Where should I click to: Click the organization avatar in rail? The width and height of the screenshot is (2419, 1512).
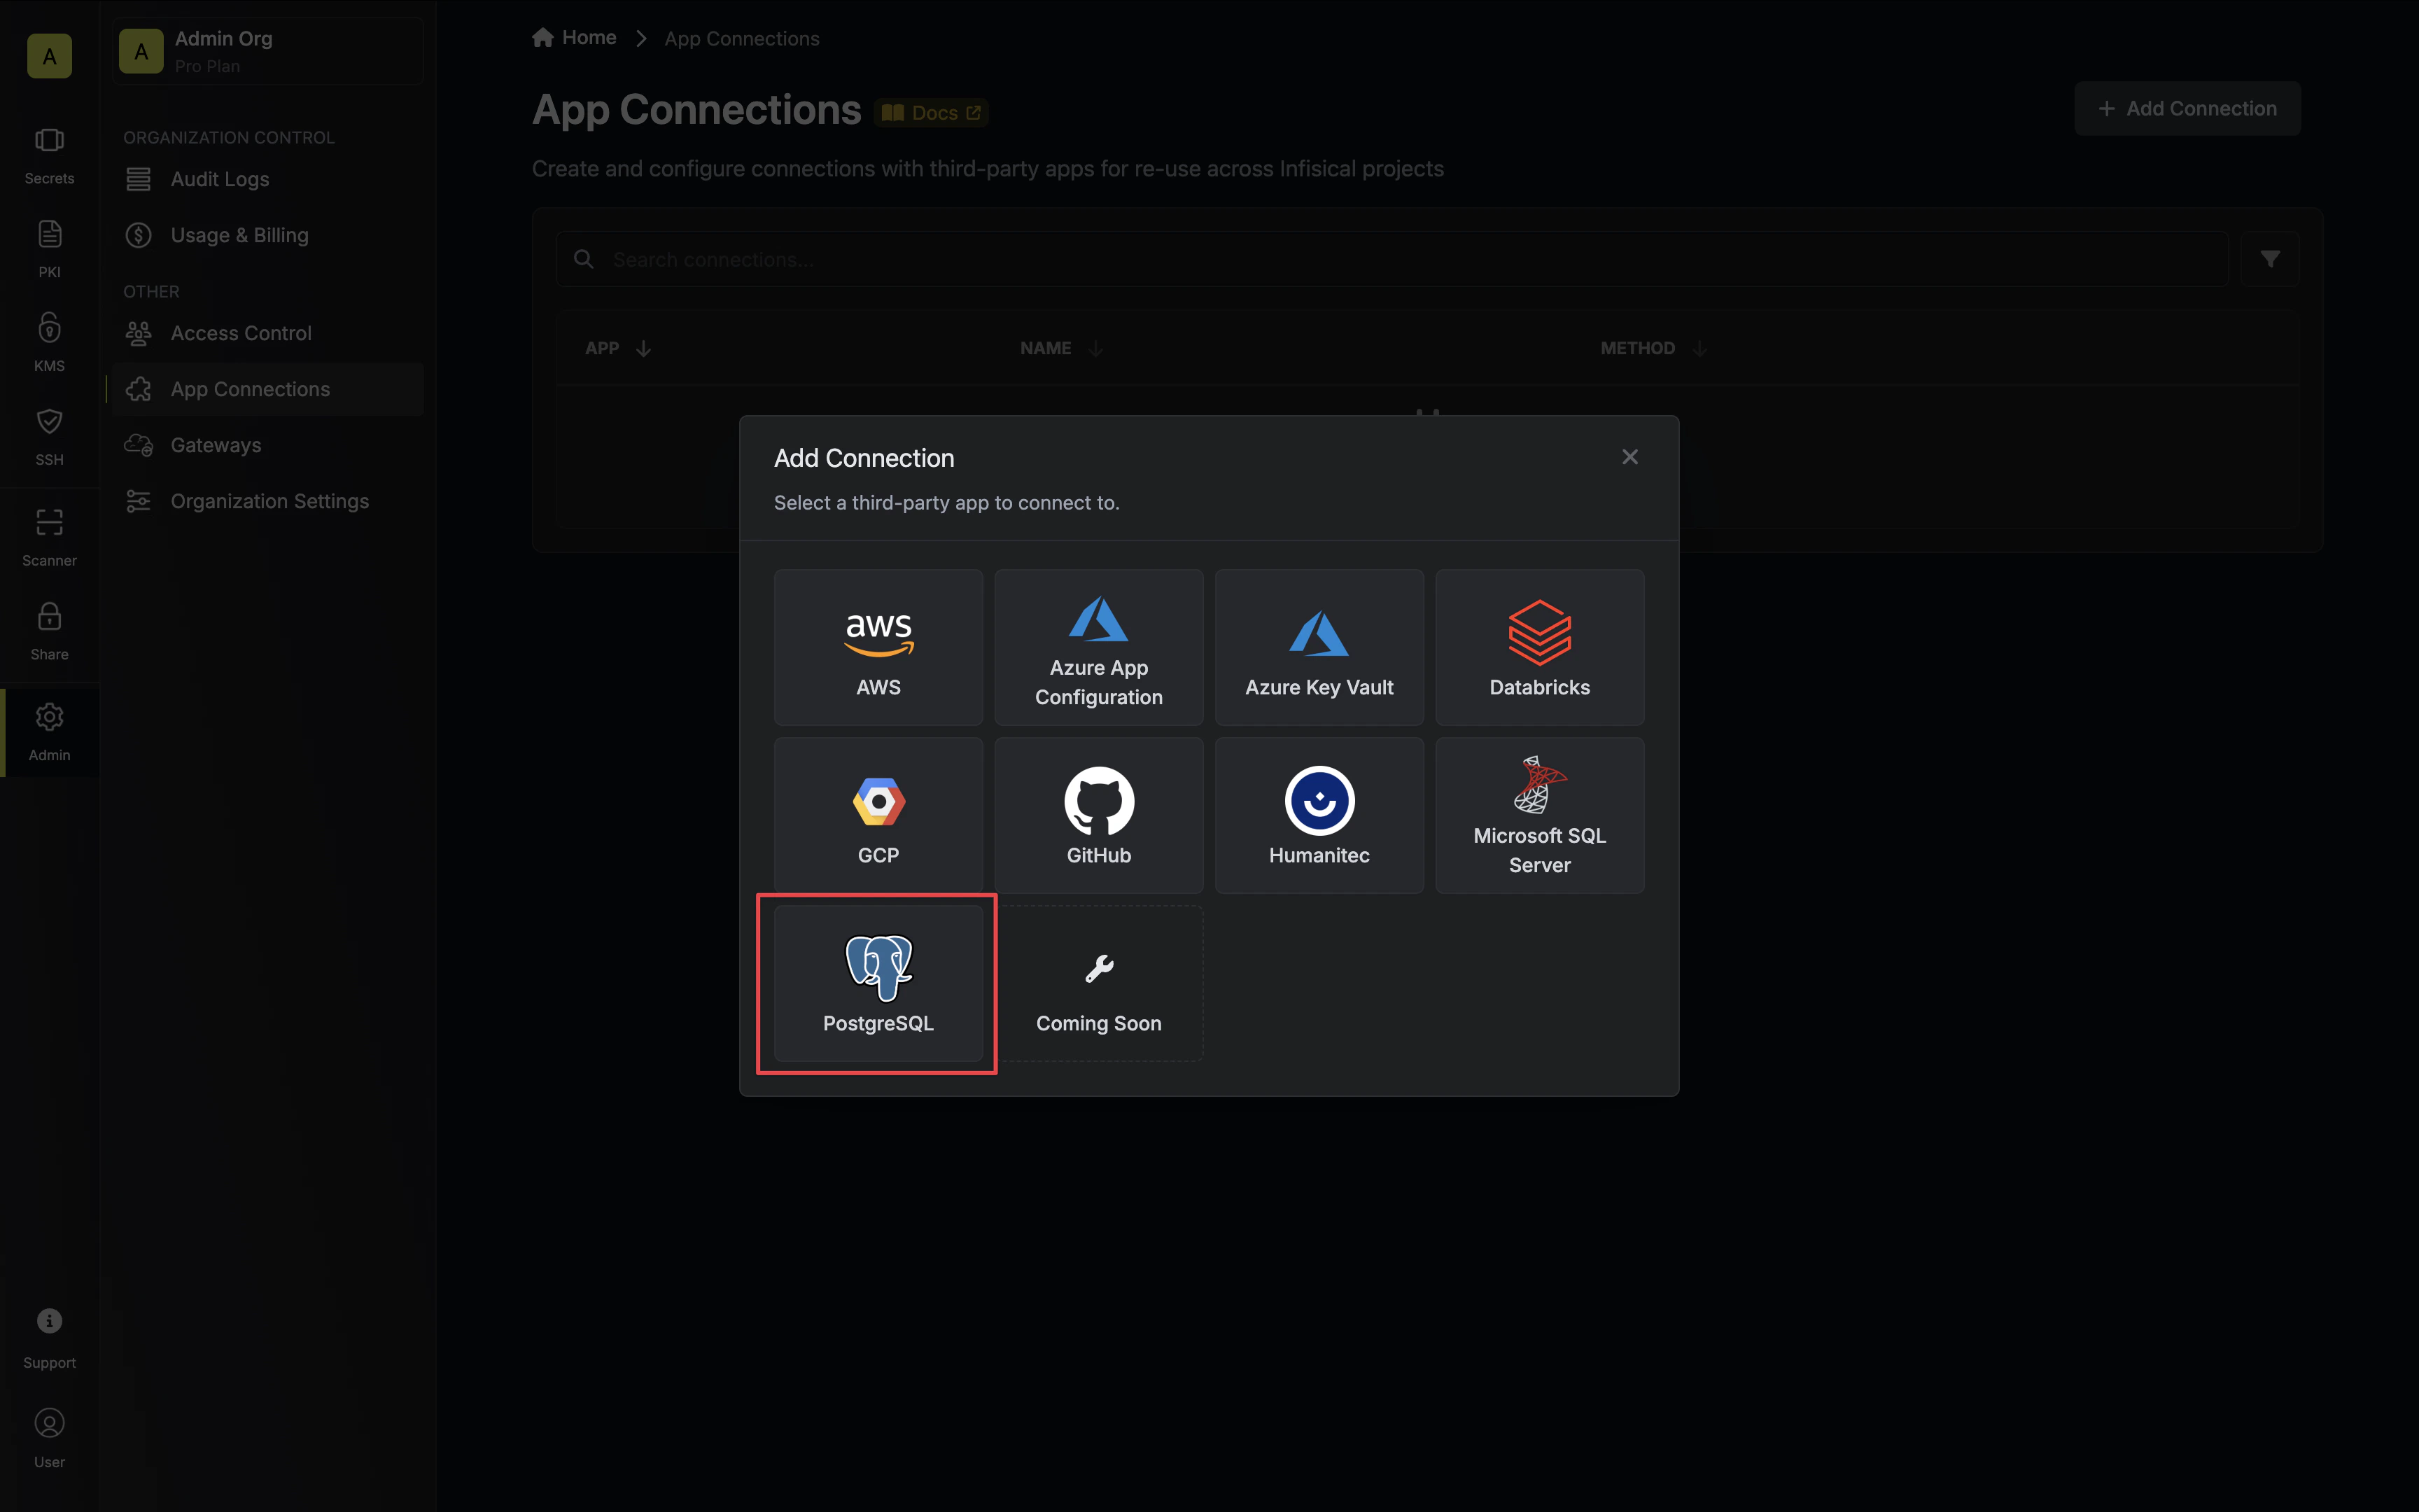(x=49, y=56)
